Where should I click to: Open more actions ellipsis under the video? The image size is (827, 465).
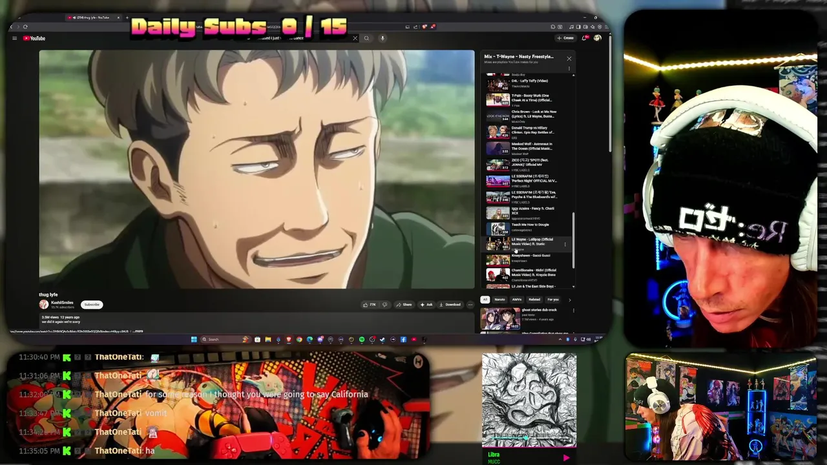point(470,305)
